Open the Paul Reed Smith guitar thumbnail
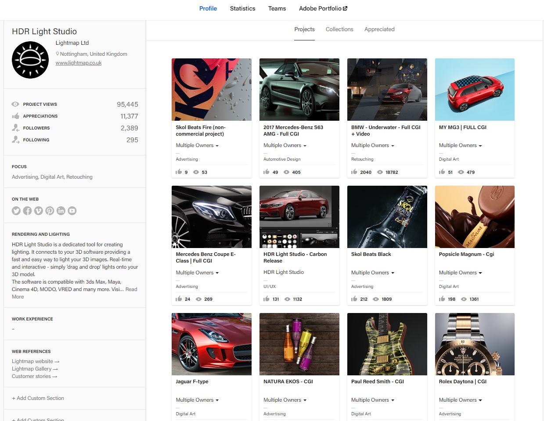The width and height of the screenshot is (544, 421). pos(387,344)
